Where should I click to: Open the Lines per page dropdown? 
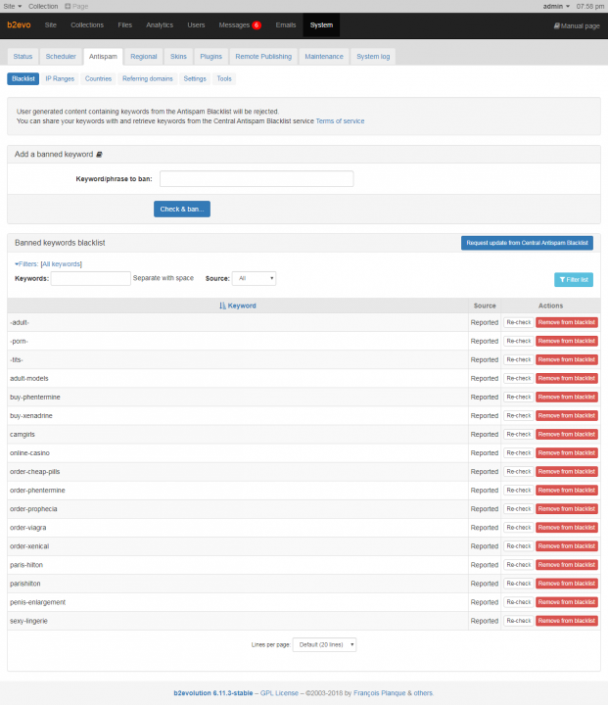tap(324, 644)
